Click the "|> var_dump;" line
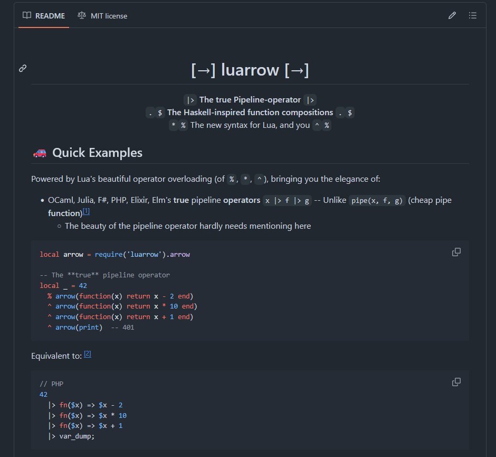 [71, 436]
